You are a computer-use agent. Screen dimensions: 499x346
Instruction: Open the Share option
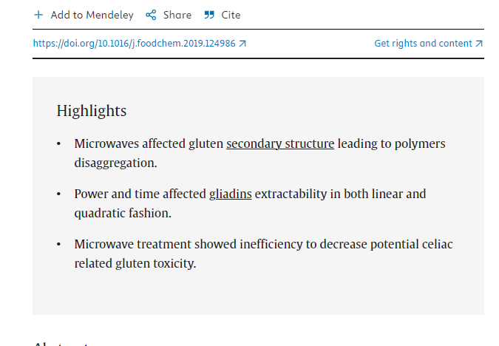(177, 15)
